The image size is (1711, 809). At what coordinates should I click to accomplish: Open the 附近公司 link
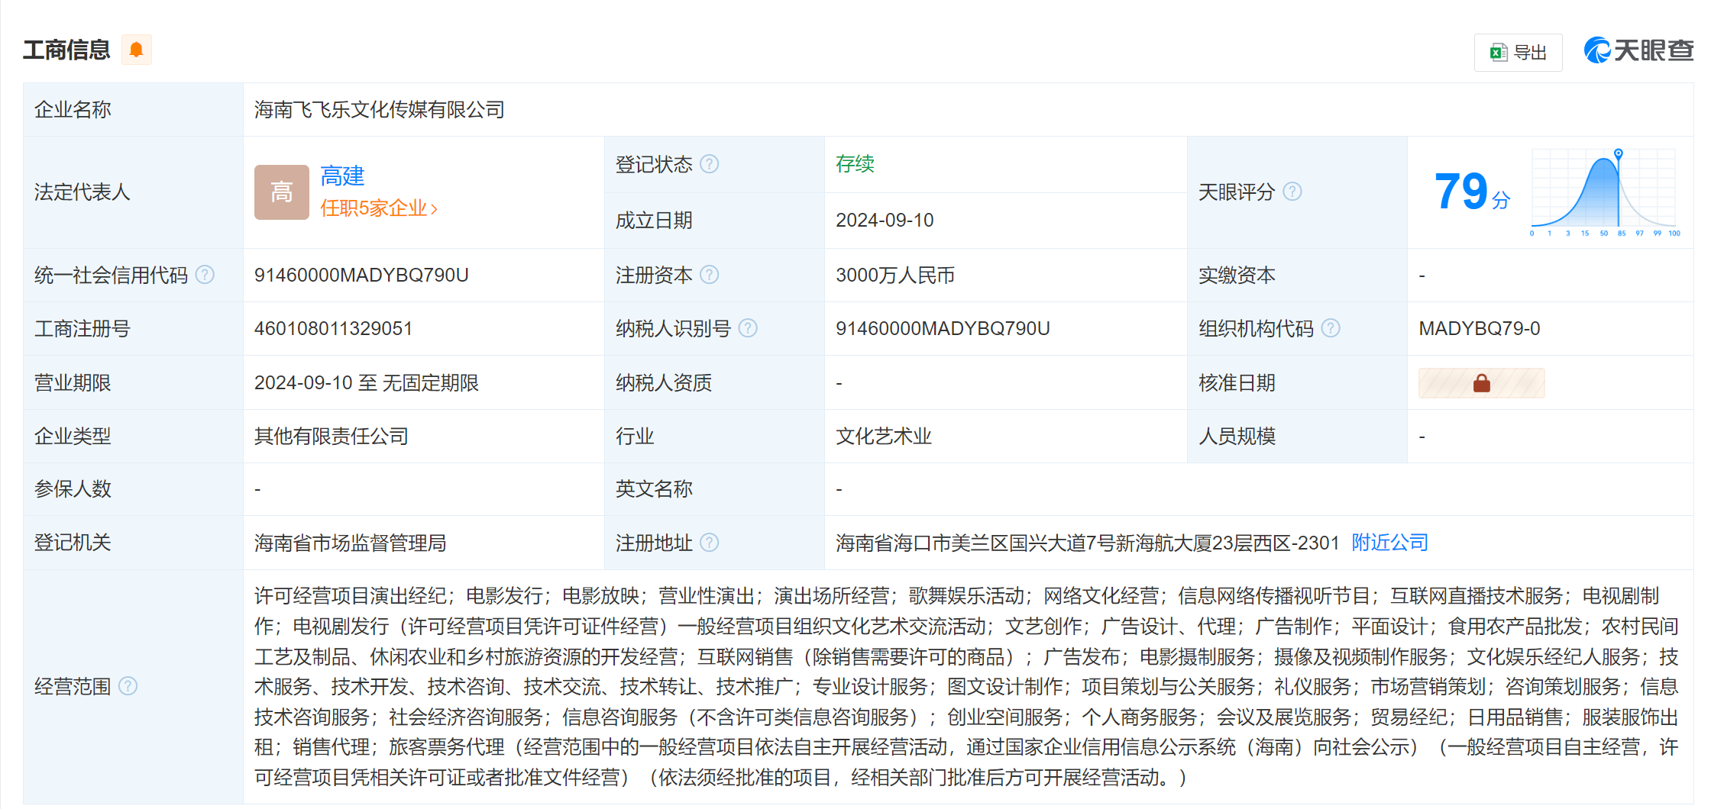click(x=1389, y=543)
